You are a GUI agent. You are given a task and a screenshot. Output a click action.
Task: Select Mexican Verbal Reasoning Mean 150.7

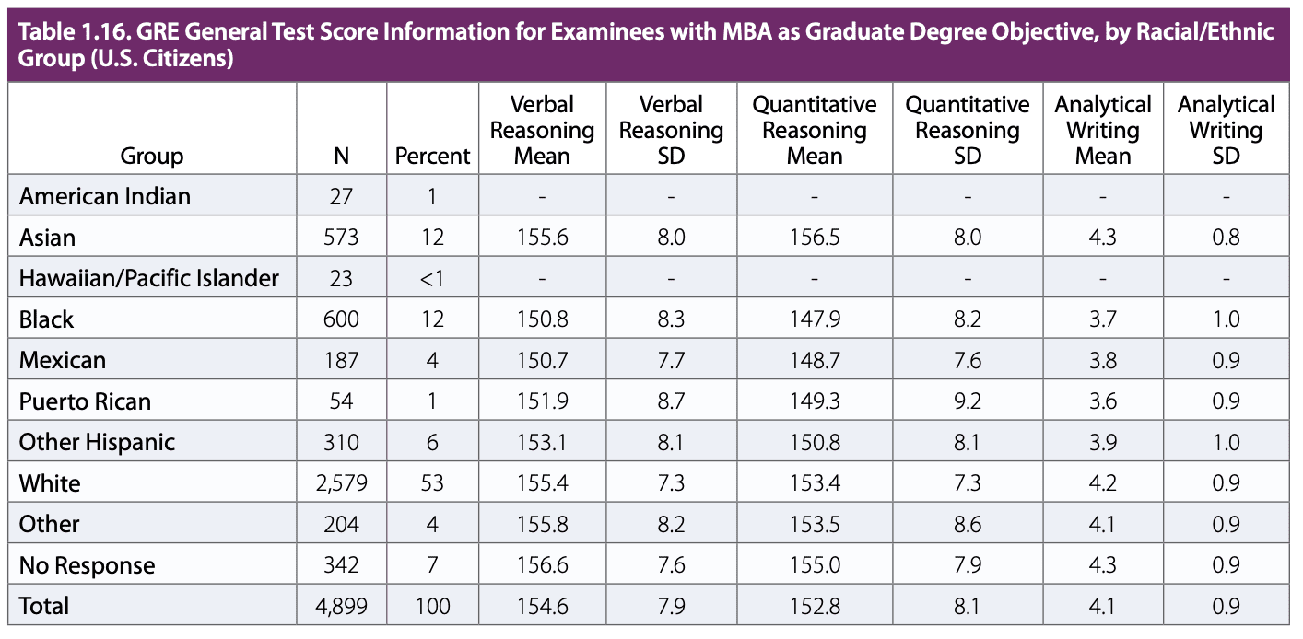tap(542, 360)
